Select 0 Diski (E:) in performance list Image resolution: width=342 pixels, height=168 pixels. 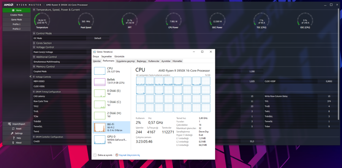(x=111, y=93)
